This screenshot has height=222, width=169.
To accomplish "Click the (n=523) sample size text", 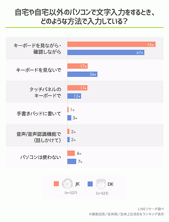I will point(102,193).
